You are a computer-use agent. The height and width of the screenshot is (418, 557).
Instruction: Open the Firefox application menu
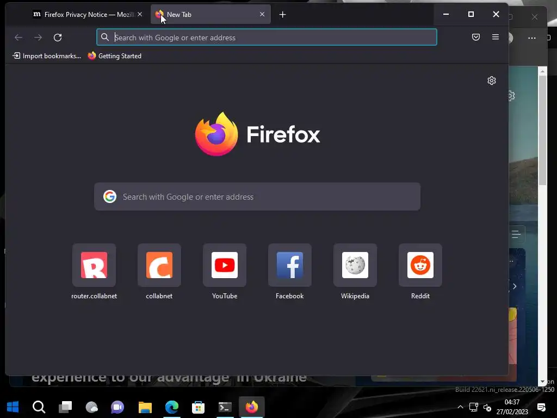(x=495, y=37)
